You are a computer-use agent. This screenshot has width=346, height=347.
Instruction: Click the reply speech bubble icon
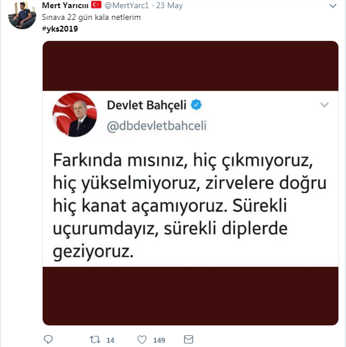[x=48, y=339]
